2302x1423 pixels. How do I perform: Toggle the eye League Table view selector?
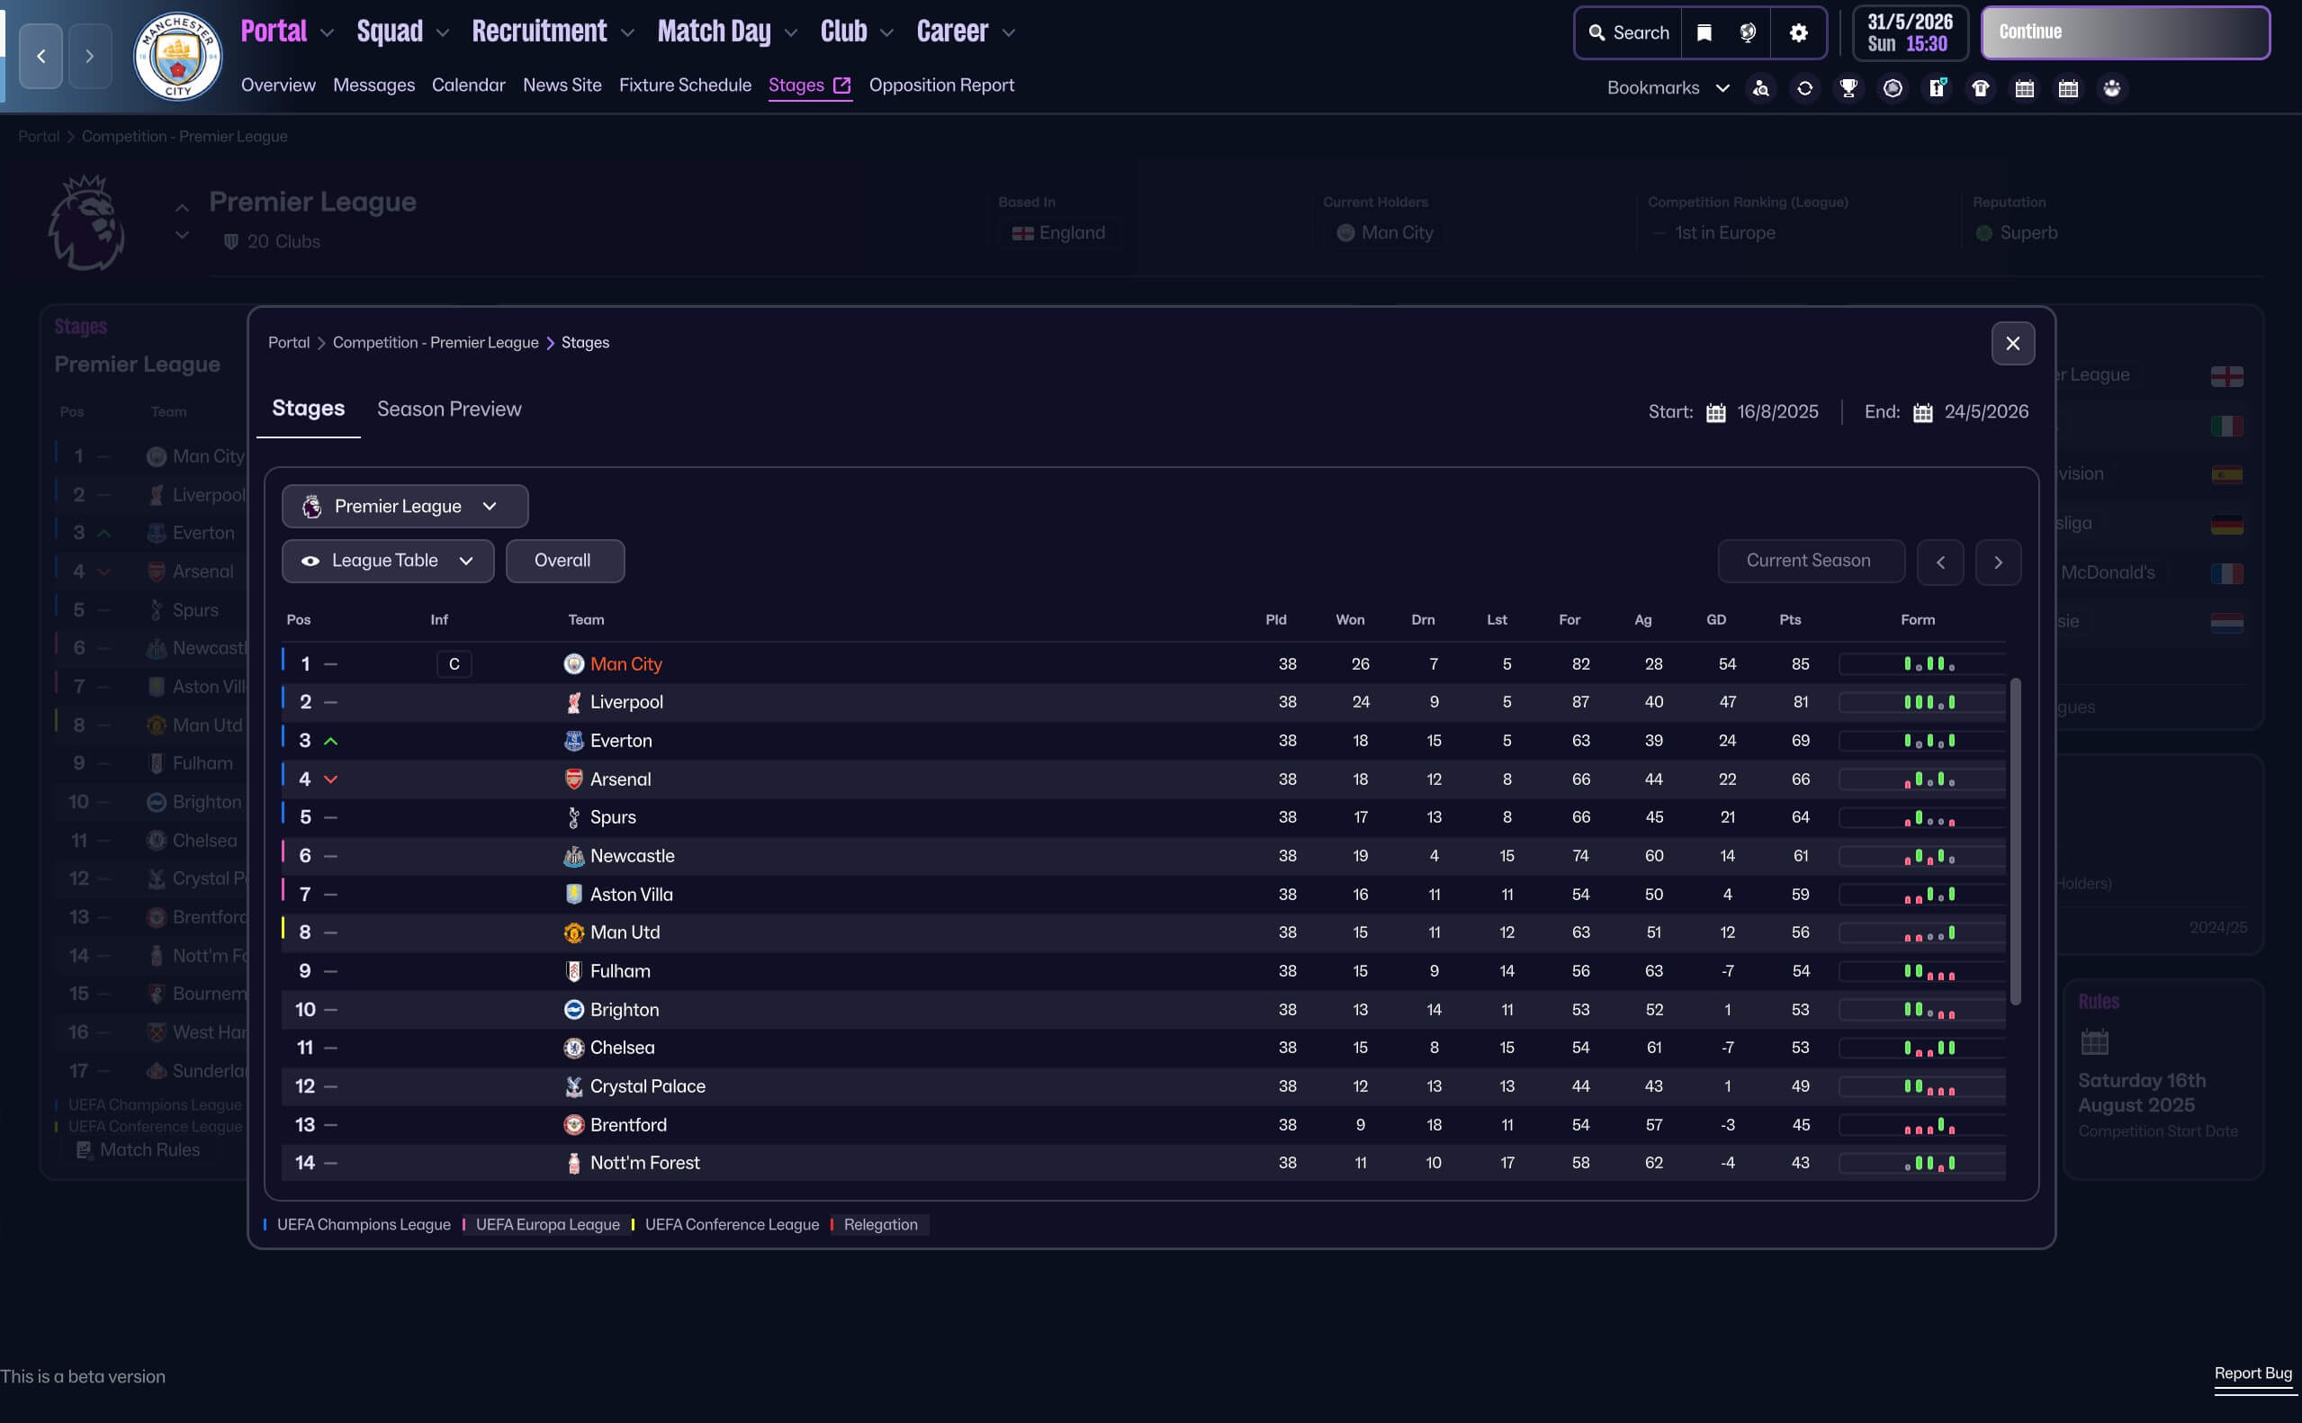click(388, 561)
